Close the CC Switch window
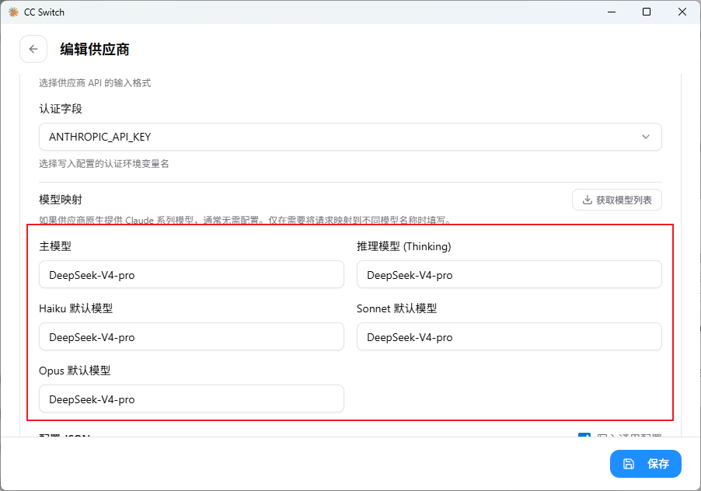Viewport: 701px width, 491px height. 682,12
